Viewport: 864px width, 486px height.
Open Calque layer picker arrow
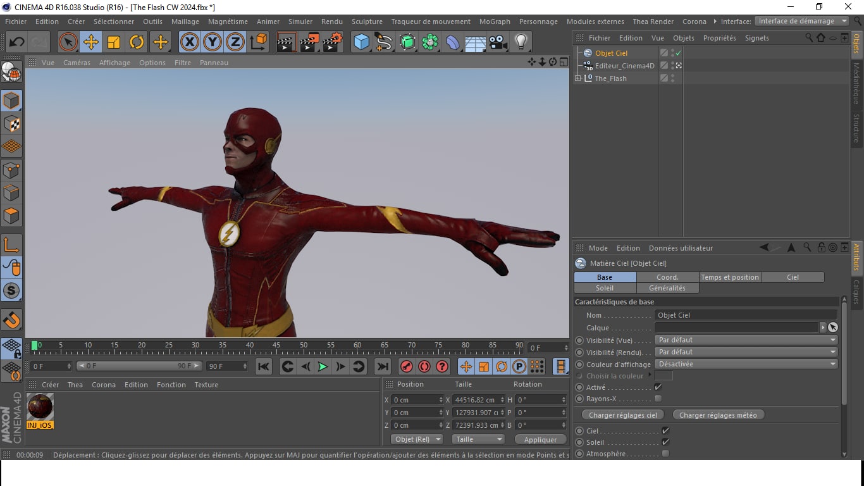(x=823, y=328)
